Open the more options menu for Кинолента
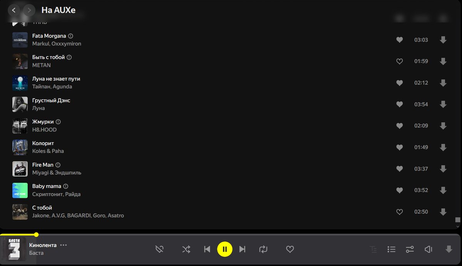This screenshot has width=462, height=266. [64, 245]
